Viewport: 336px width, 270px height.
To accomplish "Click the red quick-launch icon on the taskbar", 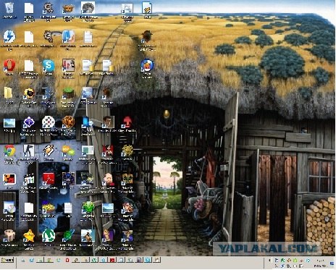I will coord(67,260).
